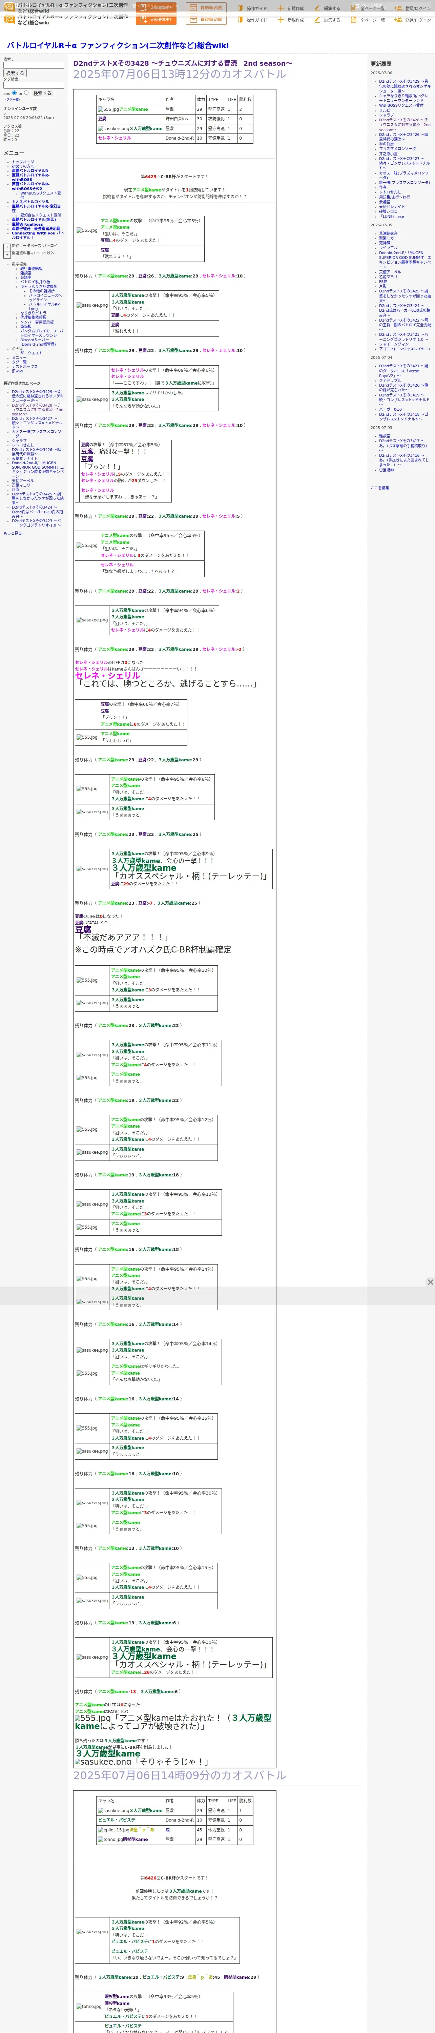Open 変幻自在リクエスト受付 link
435x2033 pixels.
coord(40,215)
